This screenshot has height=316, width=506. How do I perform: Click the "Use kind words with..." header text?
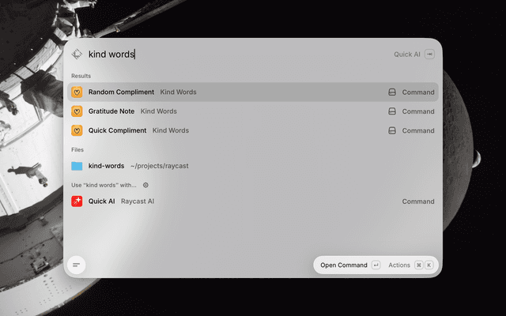tap(104, 185)
